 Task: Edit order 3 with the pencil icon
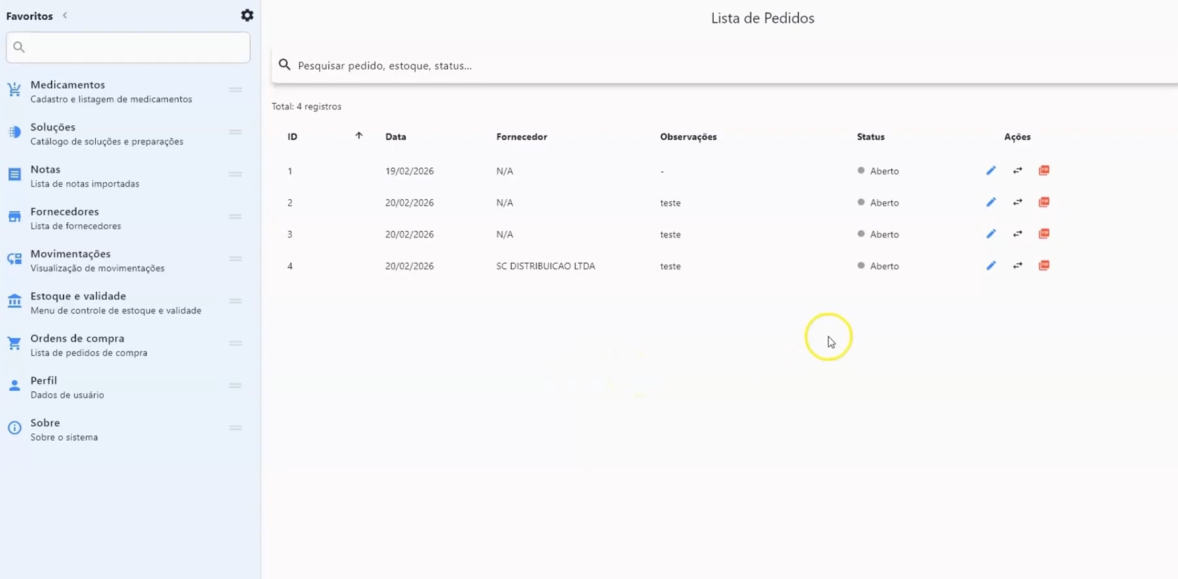coord(991,233)
